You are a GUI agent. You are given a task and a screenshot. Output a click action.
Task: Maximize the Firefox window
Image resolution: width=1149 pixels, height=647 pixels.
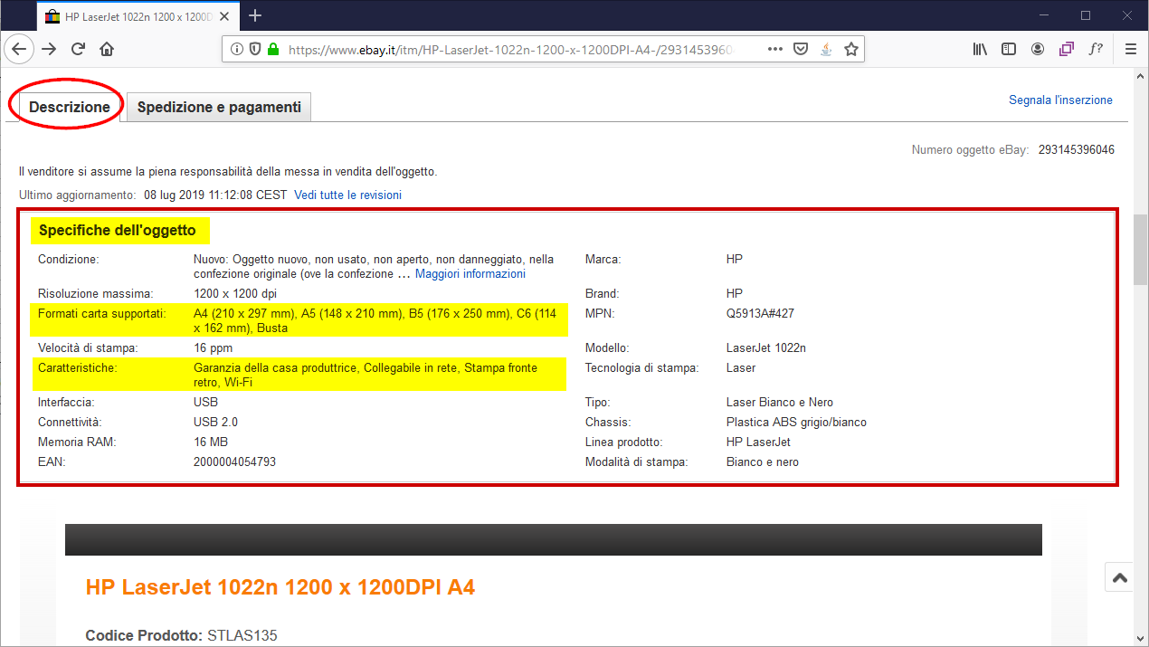(1086, 15)
